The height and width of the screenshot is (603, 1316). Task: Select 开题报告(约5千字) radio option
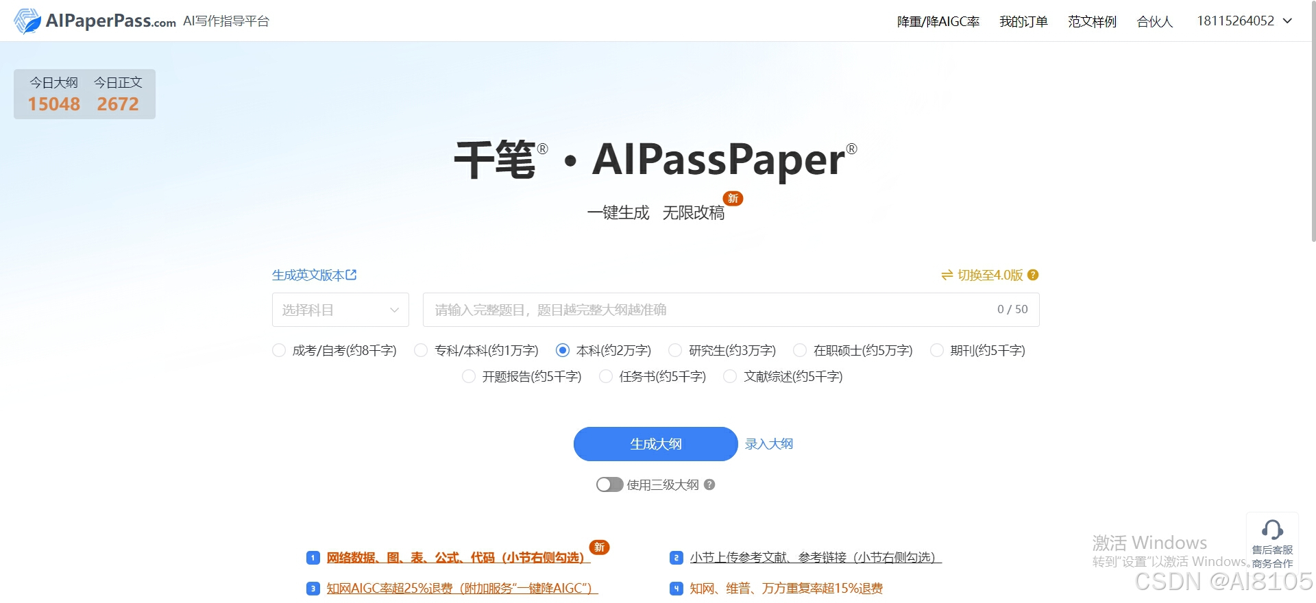pos(469,376)
